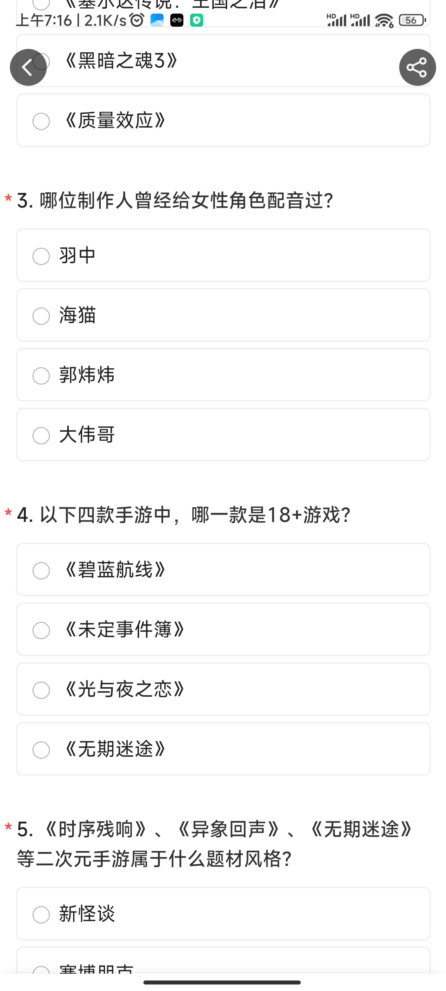Tap the alarm clock status icon
Screen dimensions: 446x991
click(137, 20)
